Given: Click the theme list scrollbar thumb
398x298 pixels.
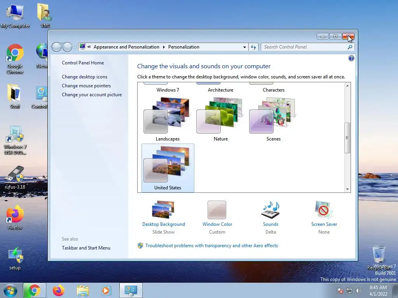Looking at the screenshot, I should [347, 138].
